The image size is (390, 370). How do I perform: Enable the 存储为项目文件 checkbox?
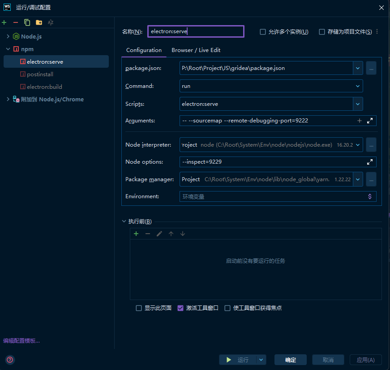(321, 32)
